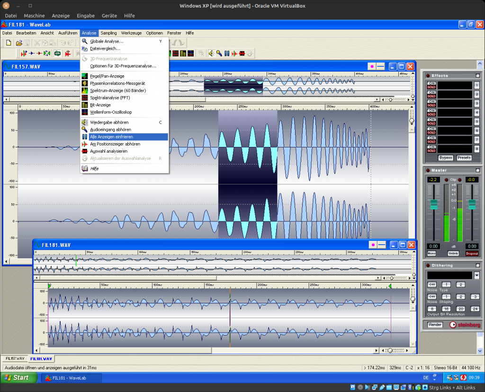
Task: Click the magnifier icon beside Globale Analyse
Action: coord(85,41)
